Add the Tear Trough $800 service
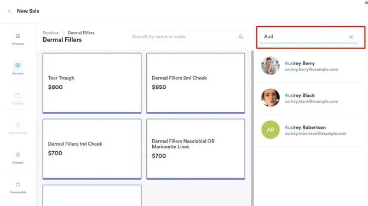Image resolution: width=368 pixels, height=206 pixels. 92,83
